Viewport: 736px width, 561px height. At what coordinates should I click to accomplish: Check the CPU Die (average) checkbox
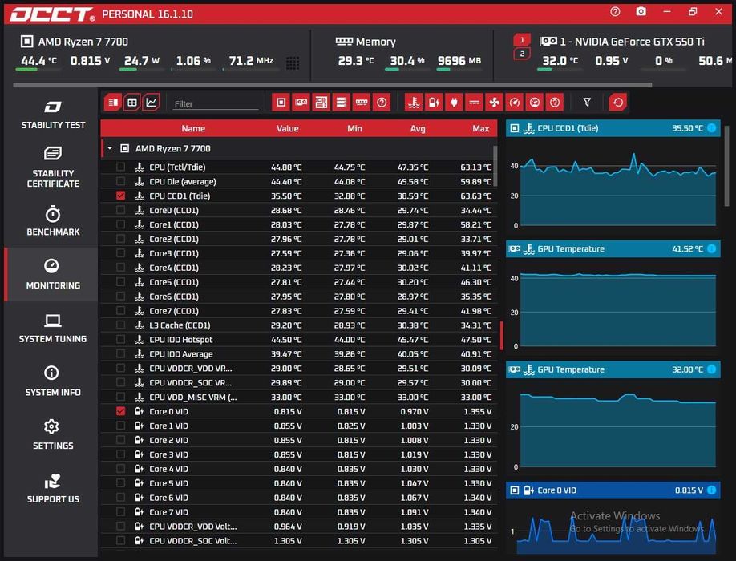point(120,181)
